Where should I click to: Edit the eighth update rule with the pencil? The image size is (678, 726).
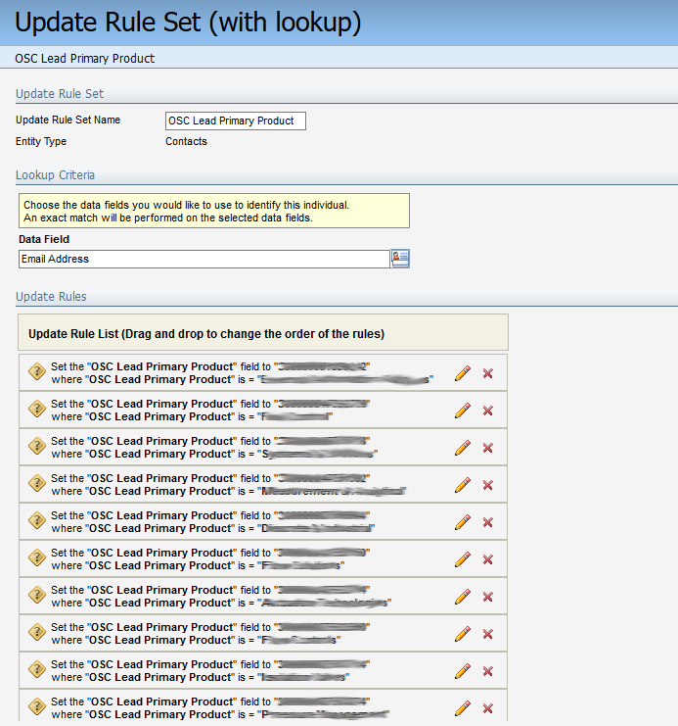[x=463, y=634]
